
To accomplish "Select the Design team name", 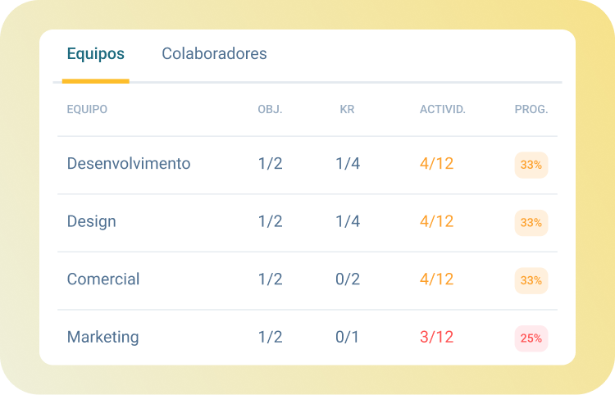I will pos(92,222).
